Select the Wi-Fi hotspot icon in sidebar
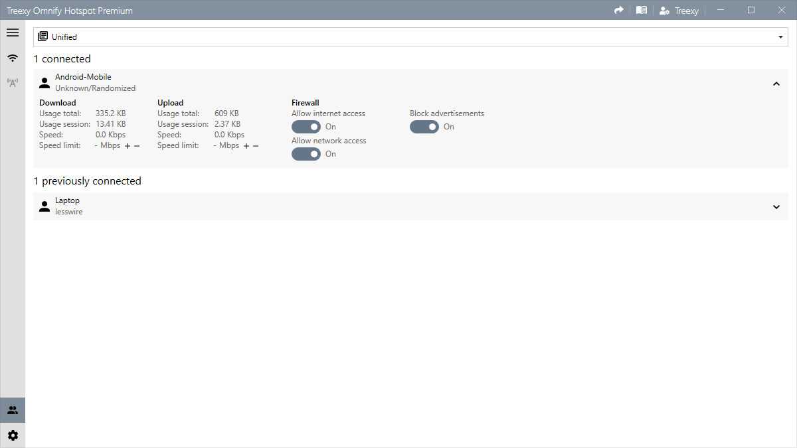Image resolution: width=797 pixels, height=448 pixels. pos(13,58)
